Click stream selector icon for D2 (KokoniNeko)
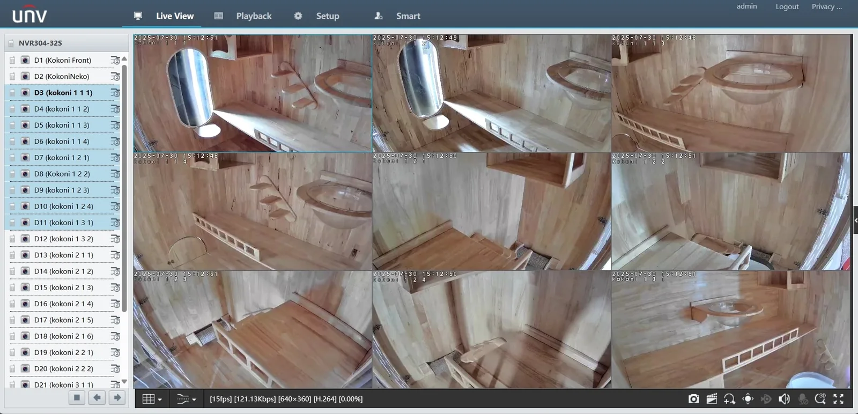The image size is (858, 414). (x=115, y=76)
